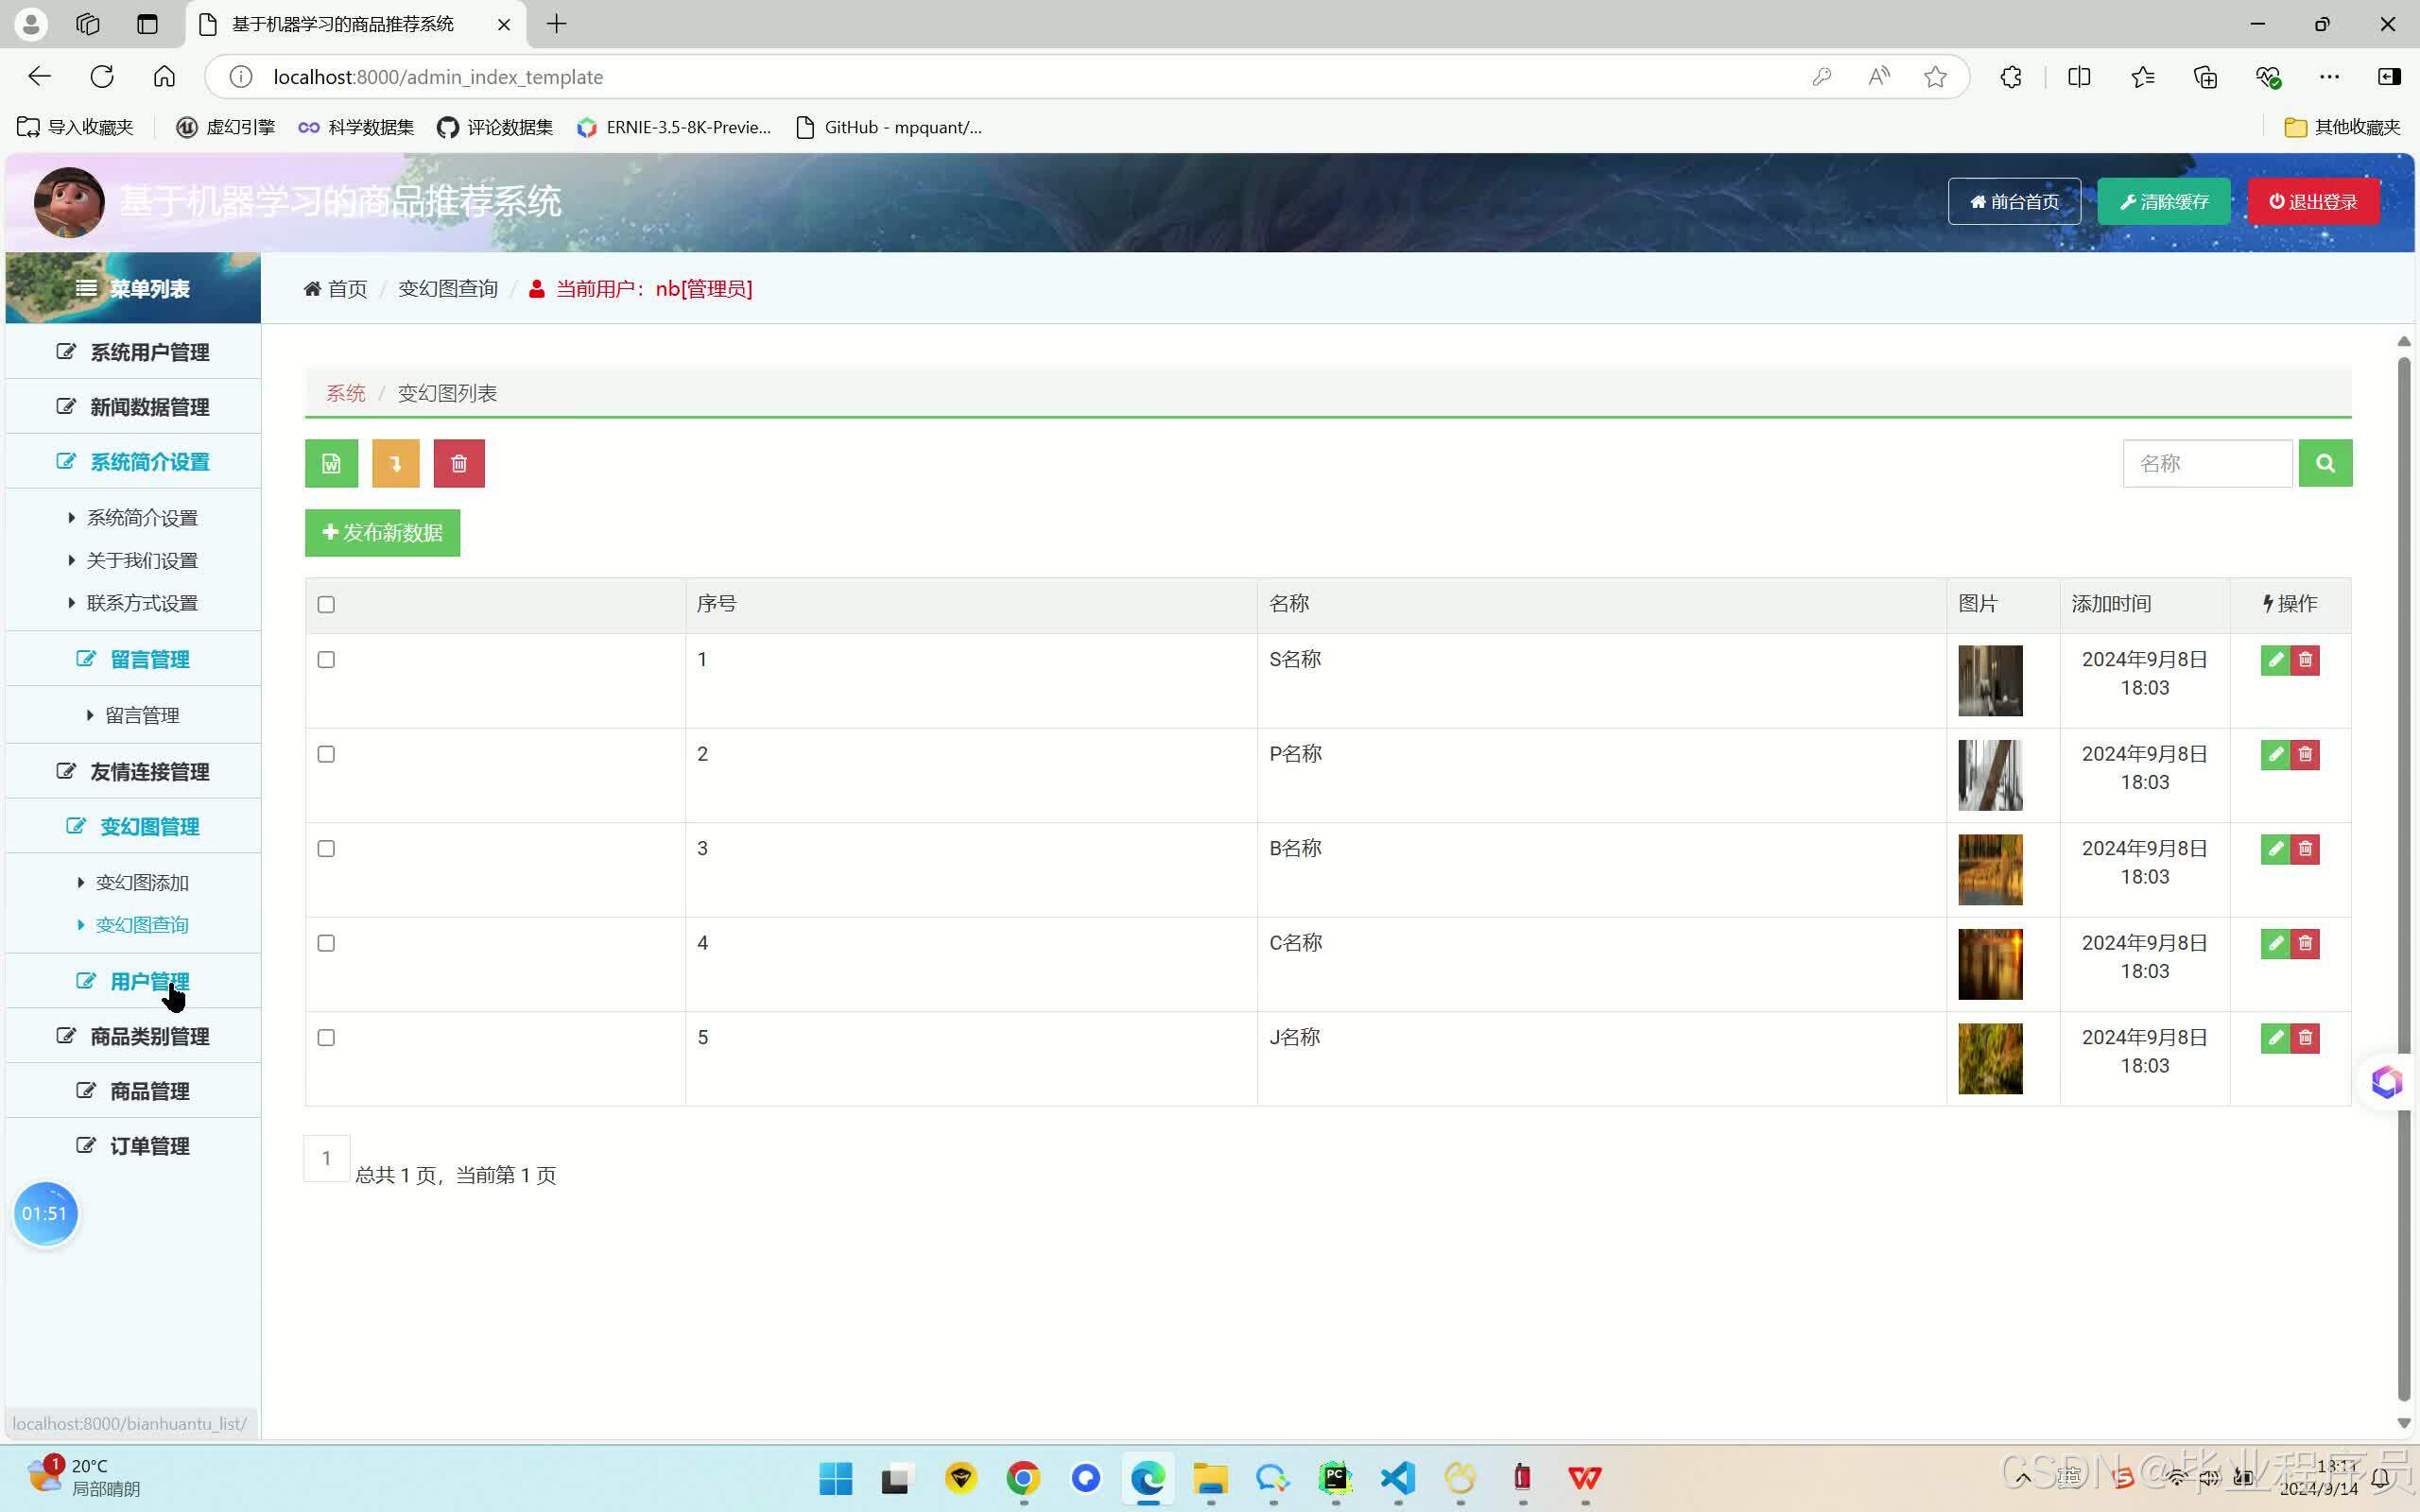Delete row B名称 with red trash icon

(x=2305, y=849)
